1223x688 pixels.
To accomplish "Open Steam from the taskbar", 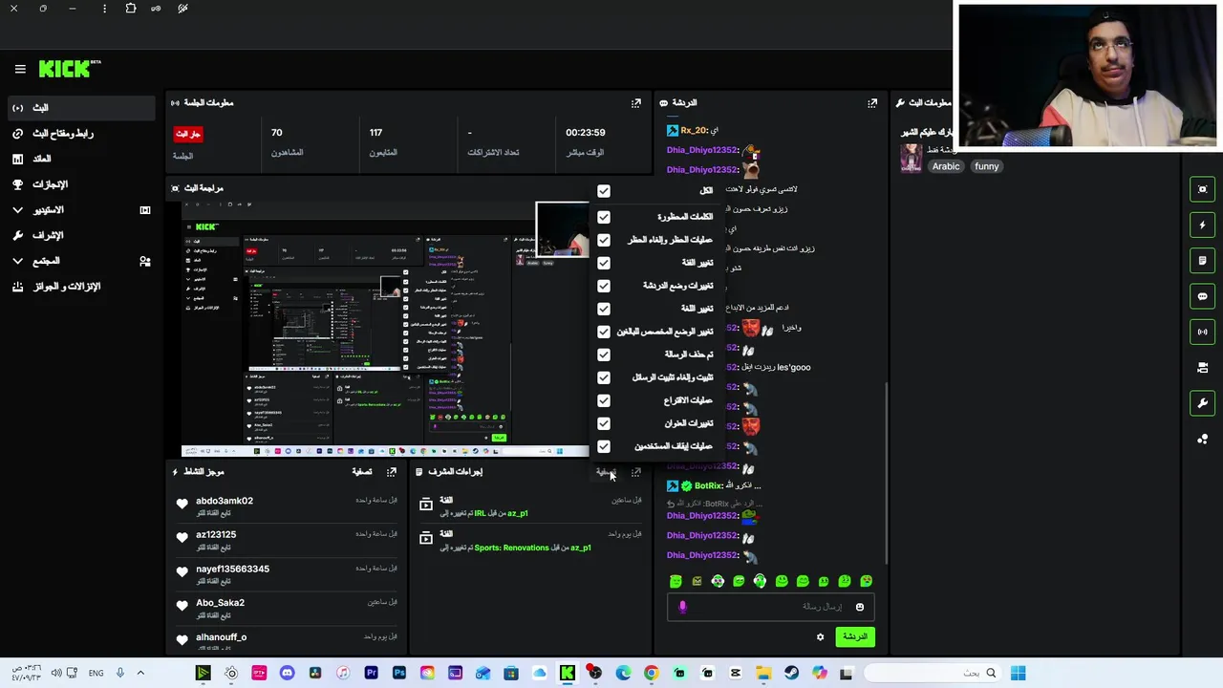I will click(791, 674).
